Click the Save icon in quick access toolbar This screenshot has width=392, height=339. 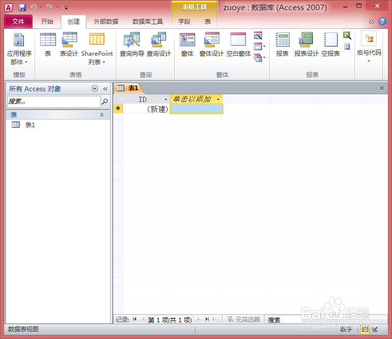22,8
